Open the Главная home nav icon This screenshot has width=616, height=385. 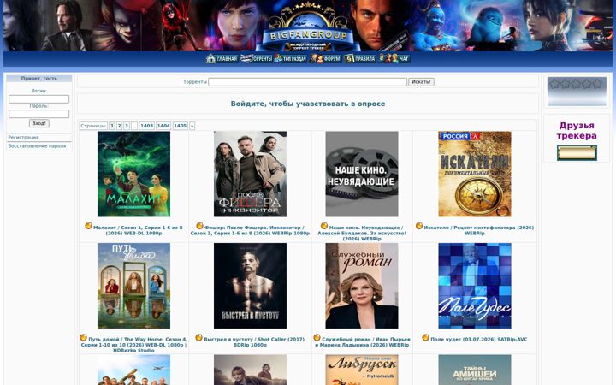(222, 58)
